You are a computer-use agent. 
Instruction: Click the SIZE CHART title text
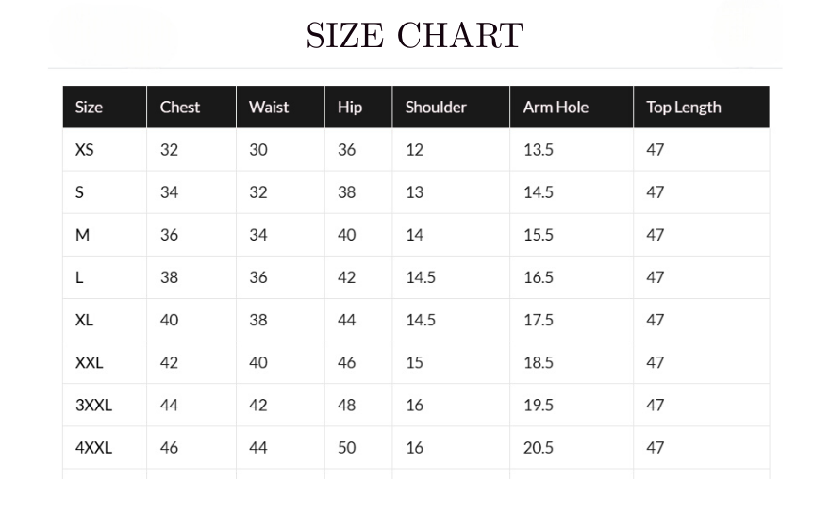414,37
